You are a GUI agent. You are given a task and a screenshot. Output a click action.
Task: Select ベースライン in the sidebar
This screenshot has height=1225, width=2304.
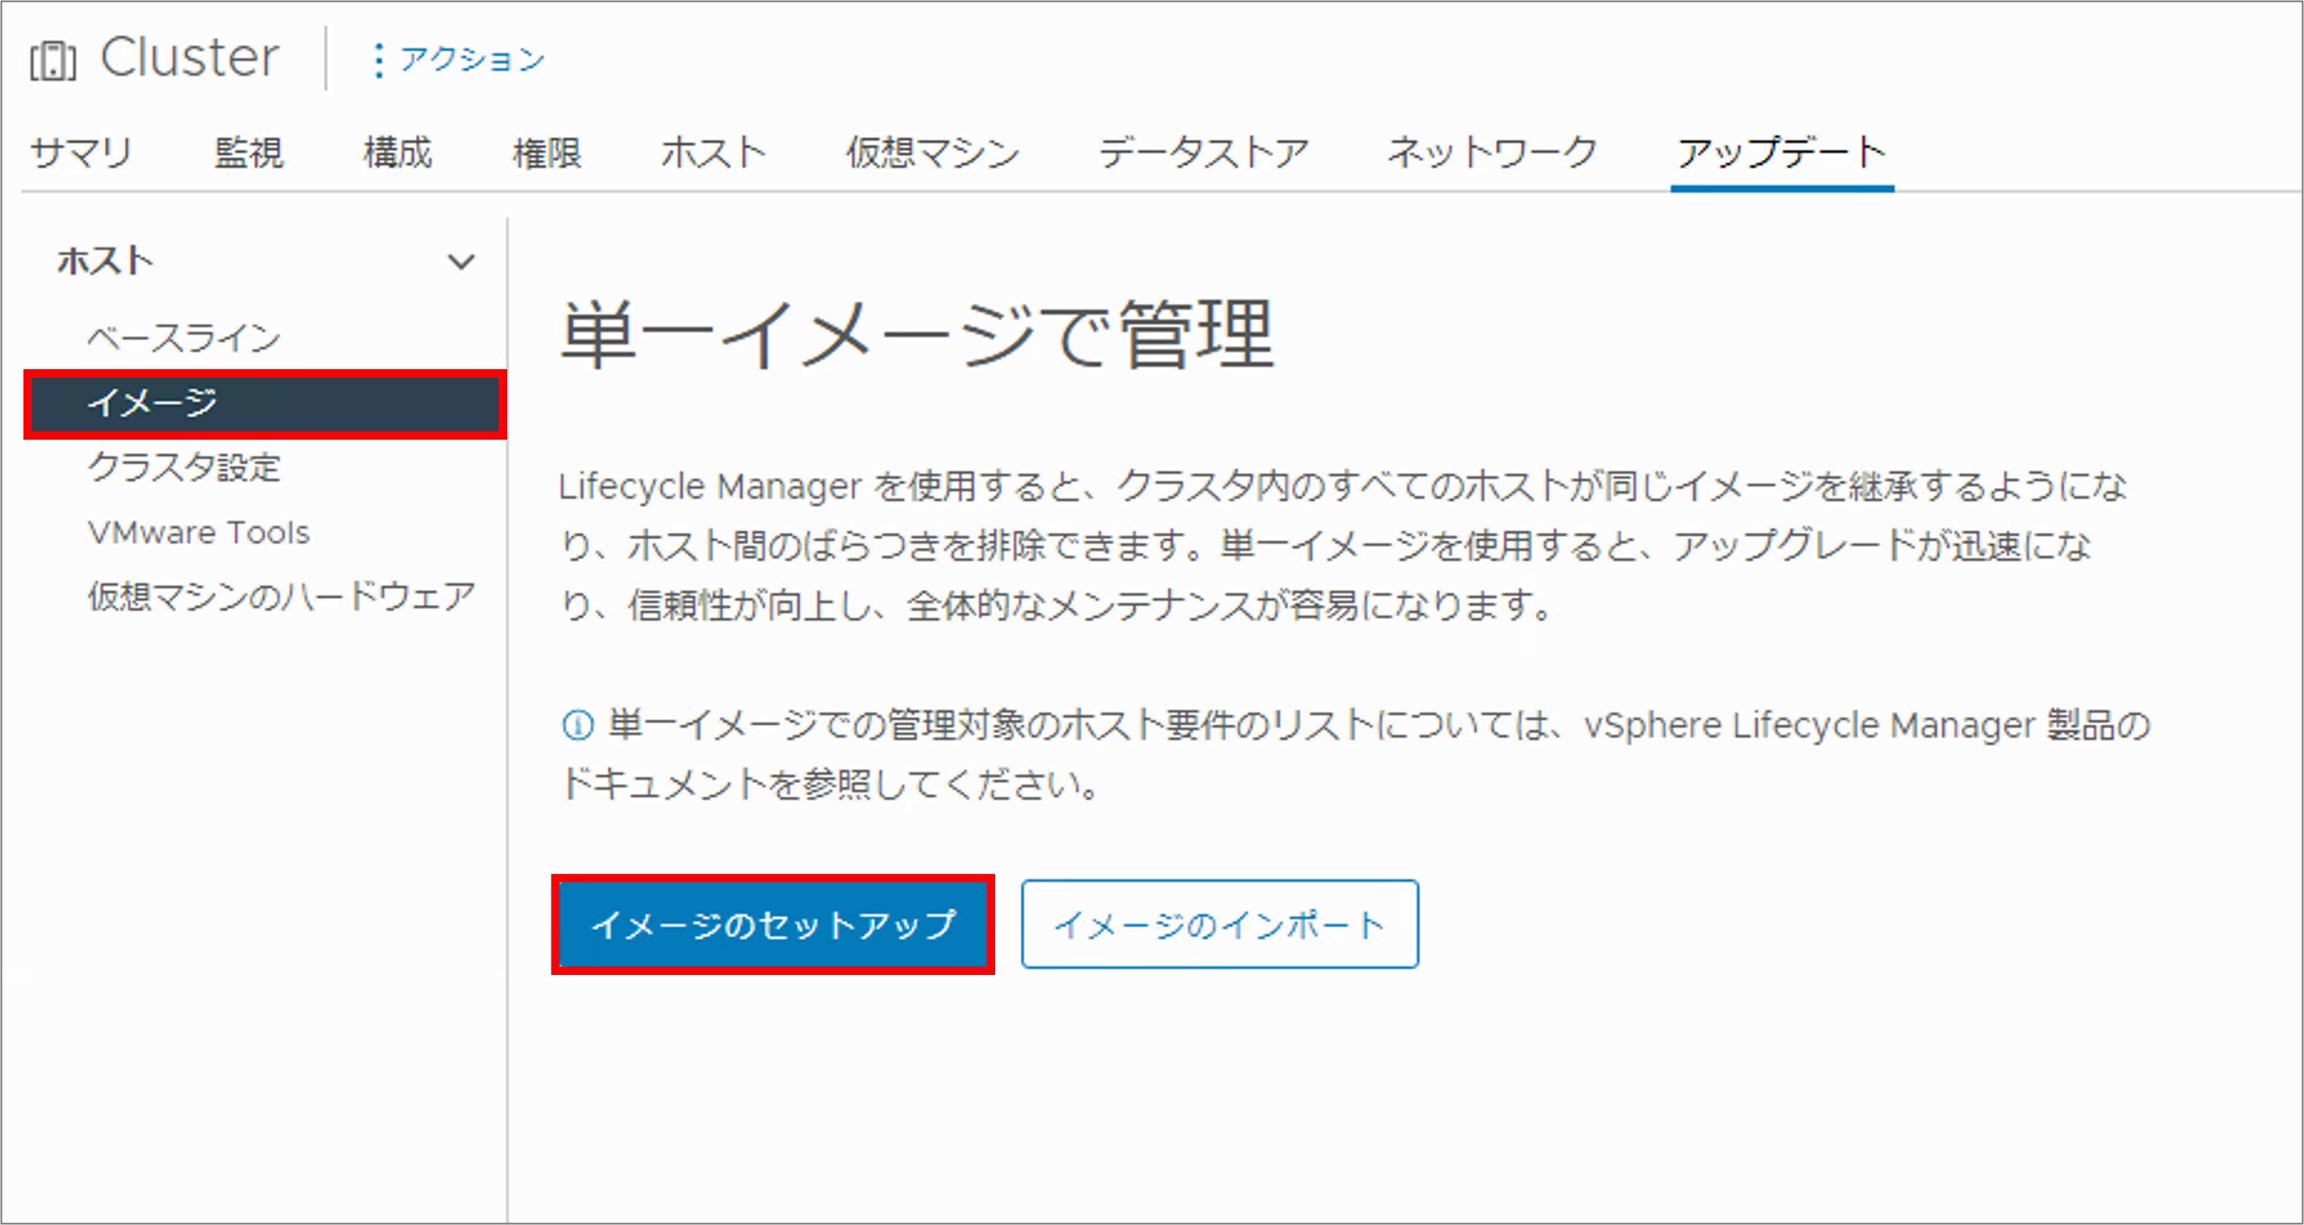[184, 338]
